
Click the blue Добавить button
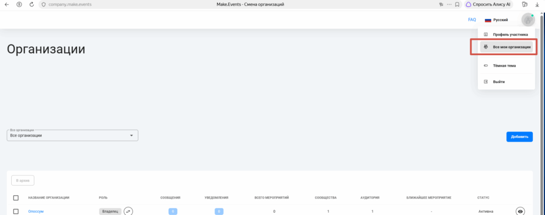[519, 137]
